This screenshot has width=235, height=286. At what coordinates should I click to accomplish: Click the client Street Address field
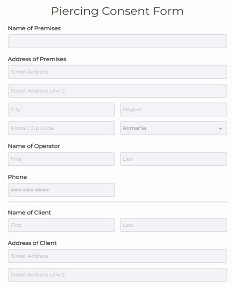tap(117, 256)
